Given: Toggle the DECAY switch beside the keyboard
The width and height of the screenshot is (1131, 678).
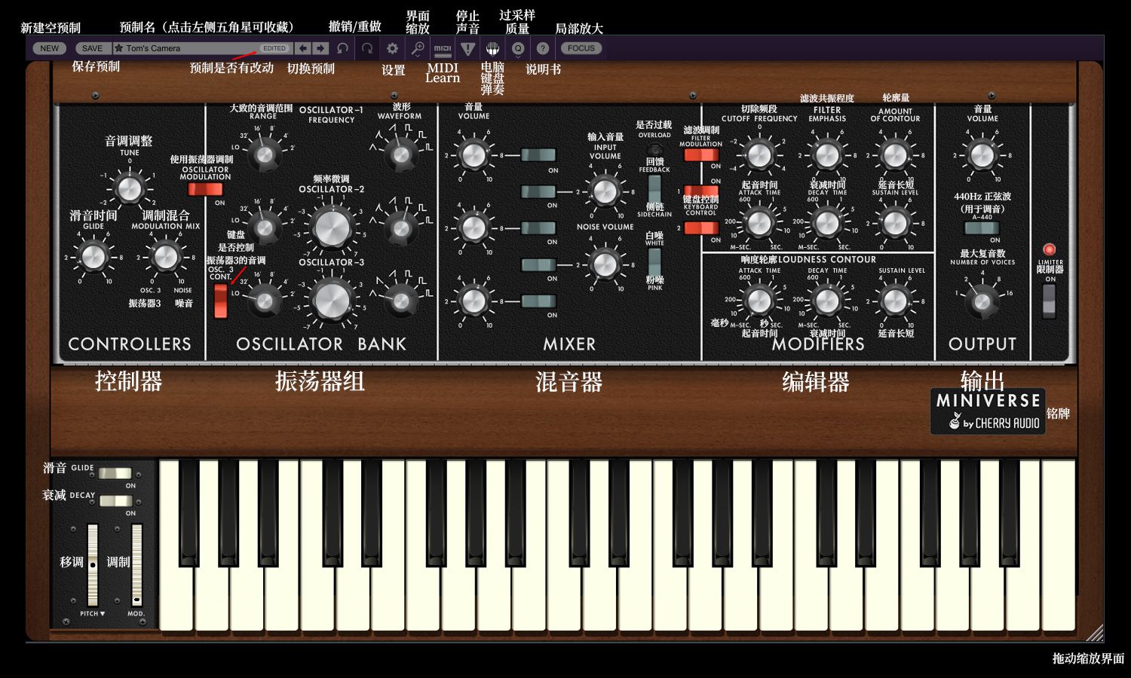Looking at the screenshot, I should pos(115,501).
